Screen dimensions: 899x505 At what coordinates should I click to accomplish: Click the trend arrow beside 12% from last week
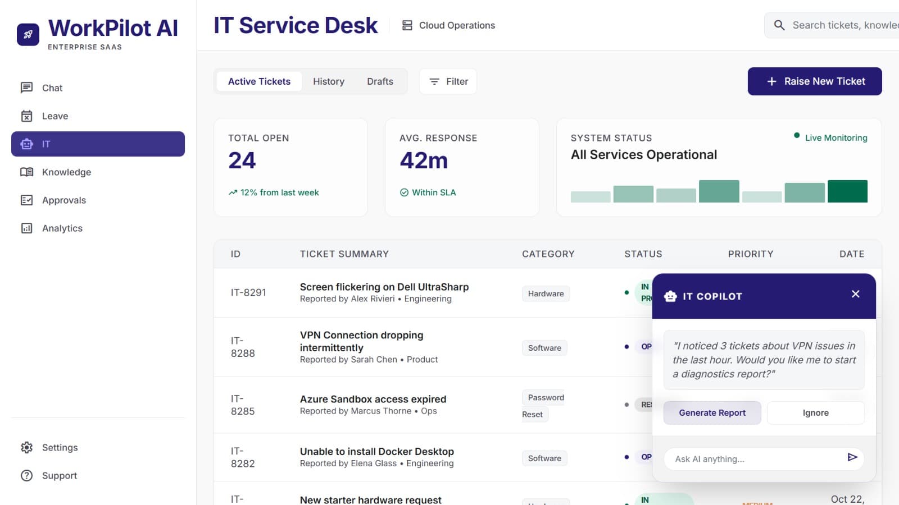(x=233, y=192)
